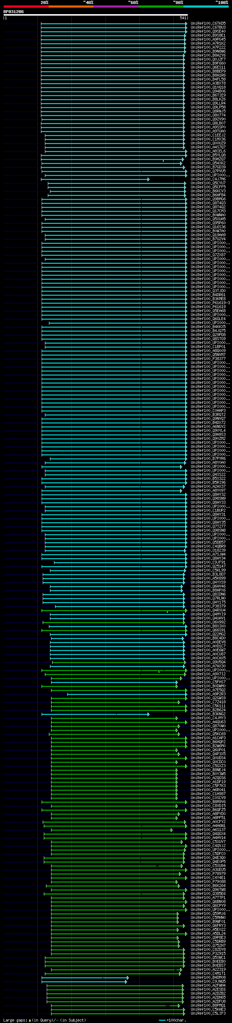Viewport: 232px width, 1023px height.
Task: Select the UniRef100_Q6GLE4 label
Action: pos(208,319)
